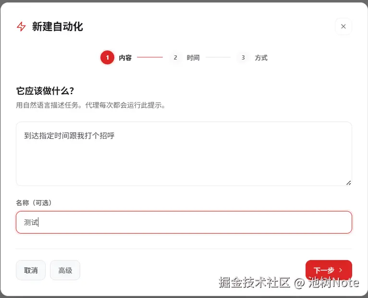Click the textarea resize handle corner
This screenshot has width=368, height=298.
(x=348, y=183)
